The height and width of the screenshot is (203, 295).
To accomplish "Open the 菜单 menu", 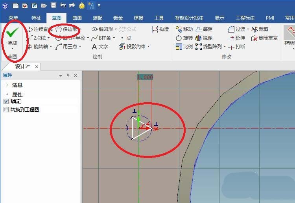I will [13, 18].
